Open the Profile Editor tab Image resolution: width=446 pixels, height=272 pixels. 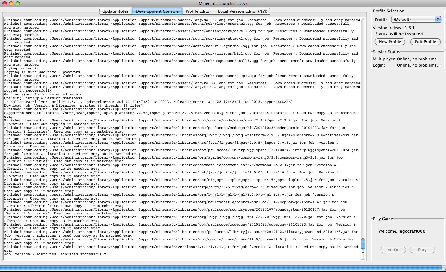198,11
